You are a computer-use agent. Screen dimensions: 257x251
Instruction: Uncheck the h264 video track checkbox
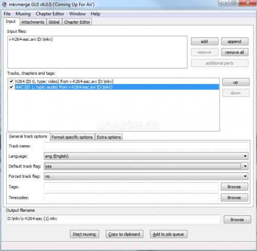[x=11, y=81]
